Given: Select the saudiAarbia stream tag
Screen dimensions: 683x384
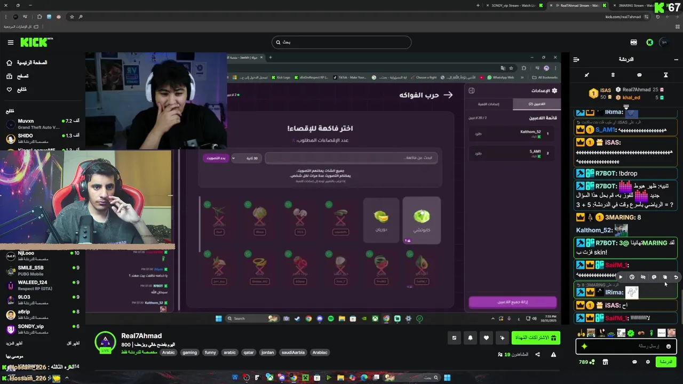Looking at the screenshot, I should tap(294, 353).
